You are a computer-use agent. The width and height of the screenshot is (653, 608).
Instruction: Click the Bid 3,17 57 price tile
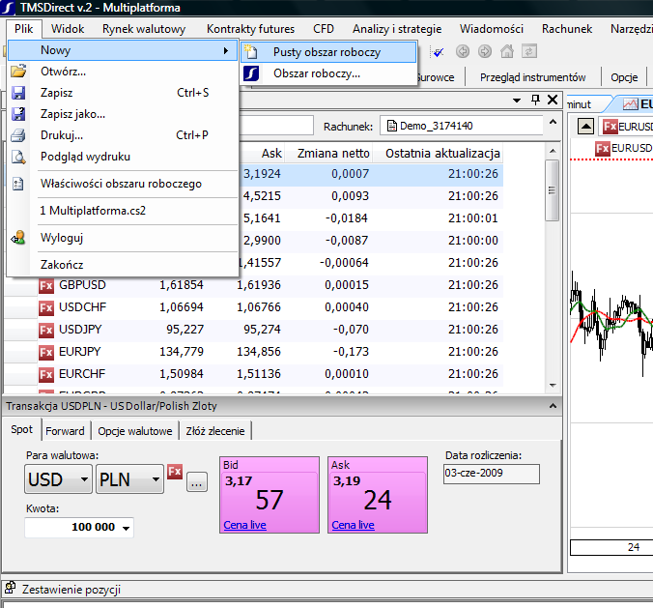coord(270,495)
